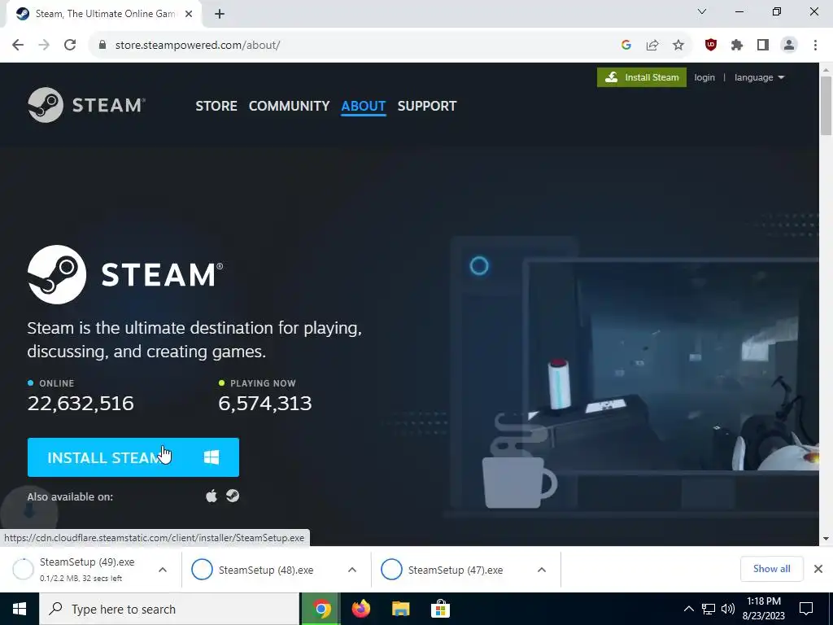The image size is (833, 625).
Task: Click the browser forward arrow
Action: [44, 46]
